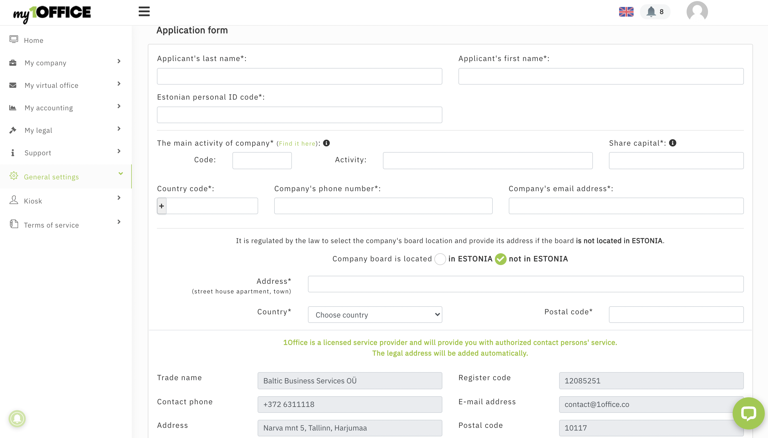Click the Applicant's last name field
The image size is (768, 438).
point(299,76)
